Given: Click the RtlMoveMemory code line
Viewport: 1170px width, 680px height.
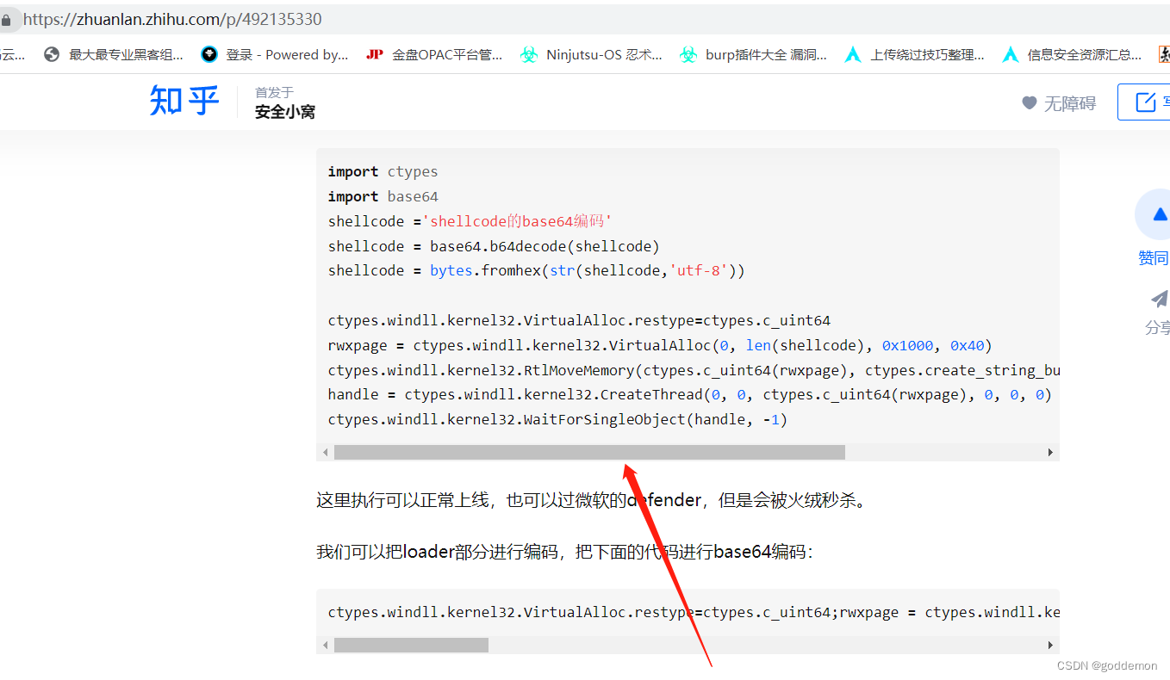Looking at the screenshot, I should pyautogui.click(x=694, y=370).
